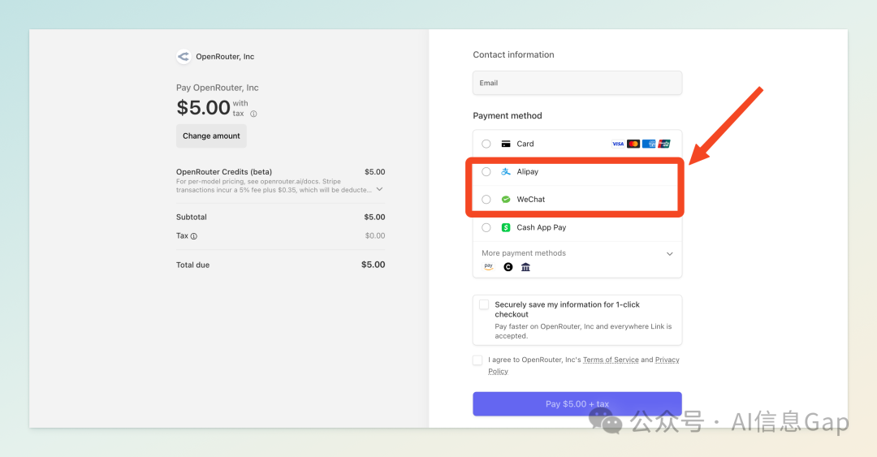The image size is (877, 457).
Task: Click the Email input field
Action: click(577, 83)
